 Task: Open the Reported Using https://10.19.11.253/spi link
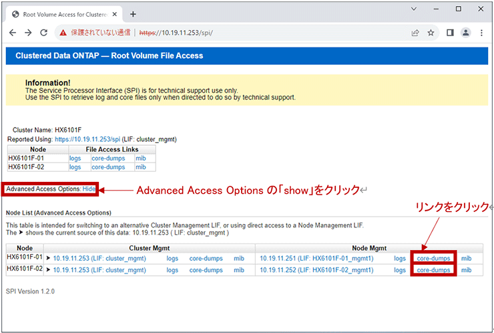[x=87, y=139]
